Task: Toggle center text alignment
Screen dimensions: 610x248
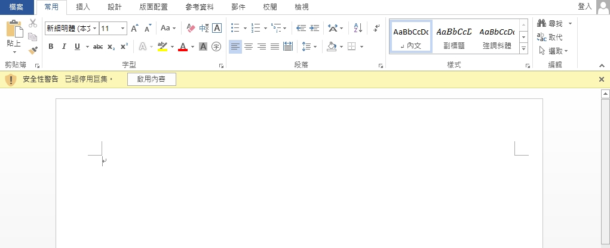Action: point(249,46)
